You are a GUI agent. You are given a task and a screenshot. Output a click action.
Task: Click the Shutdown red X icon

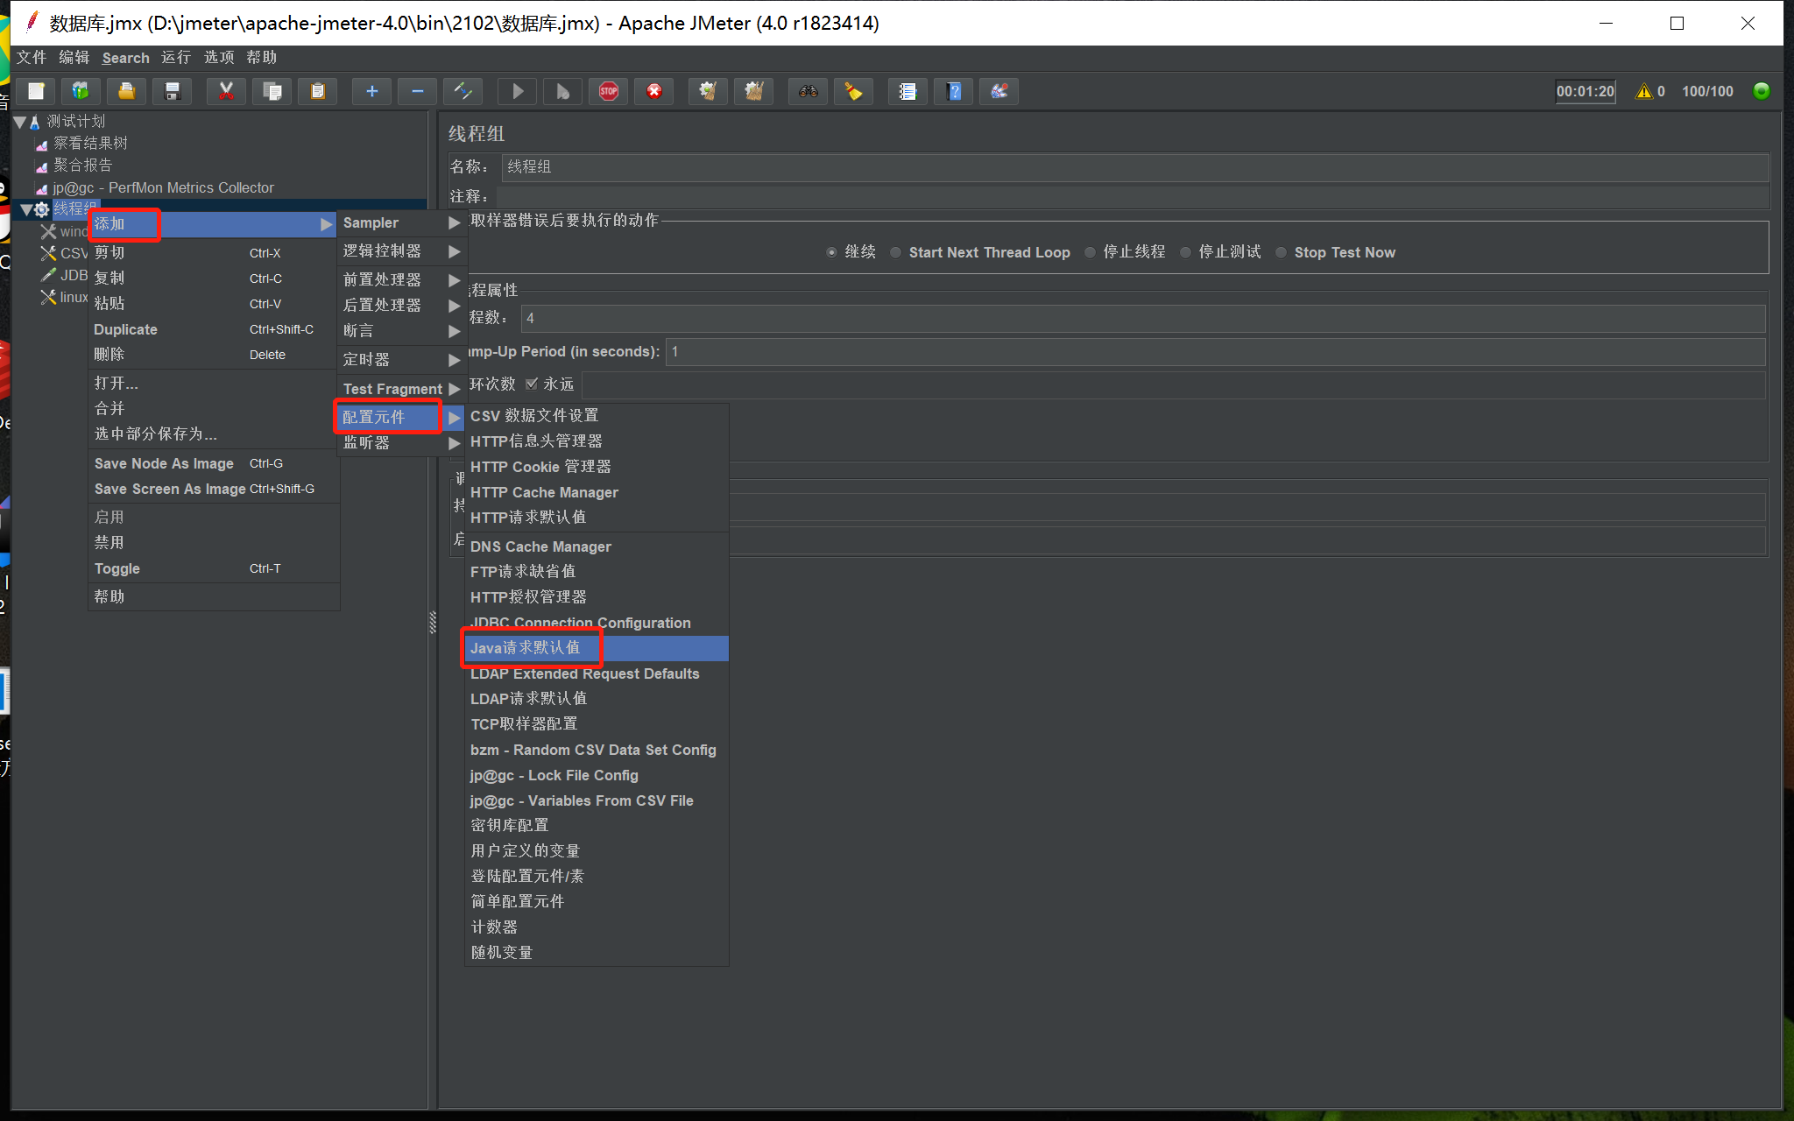[653, 91]
